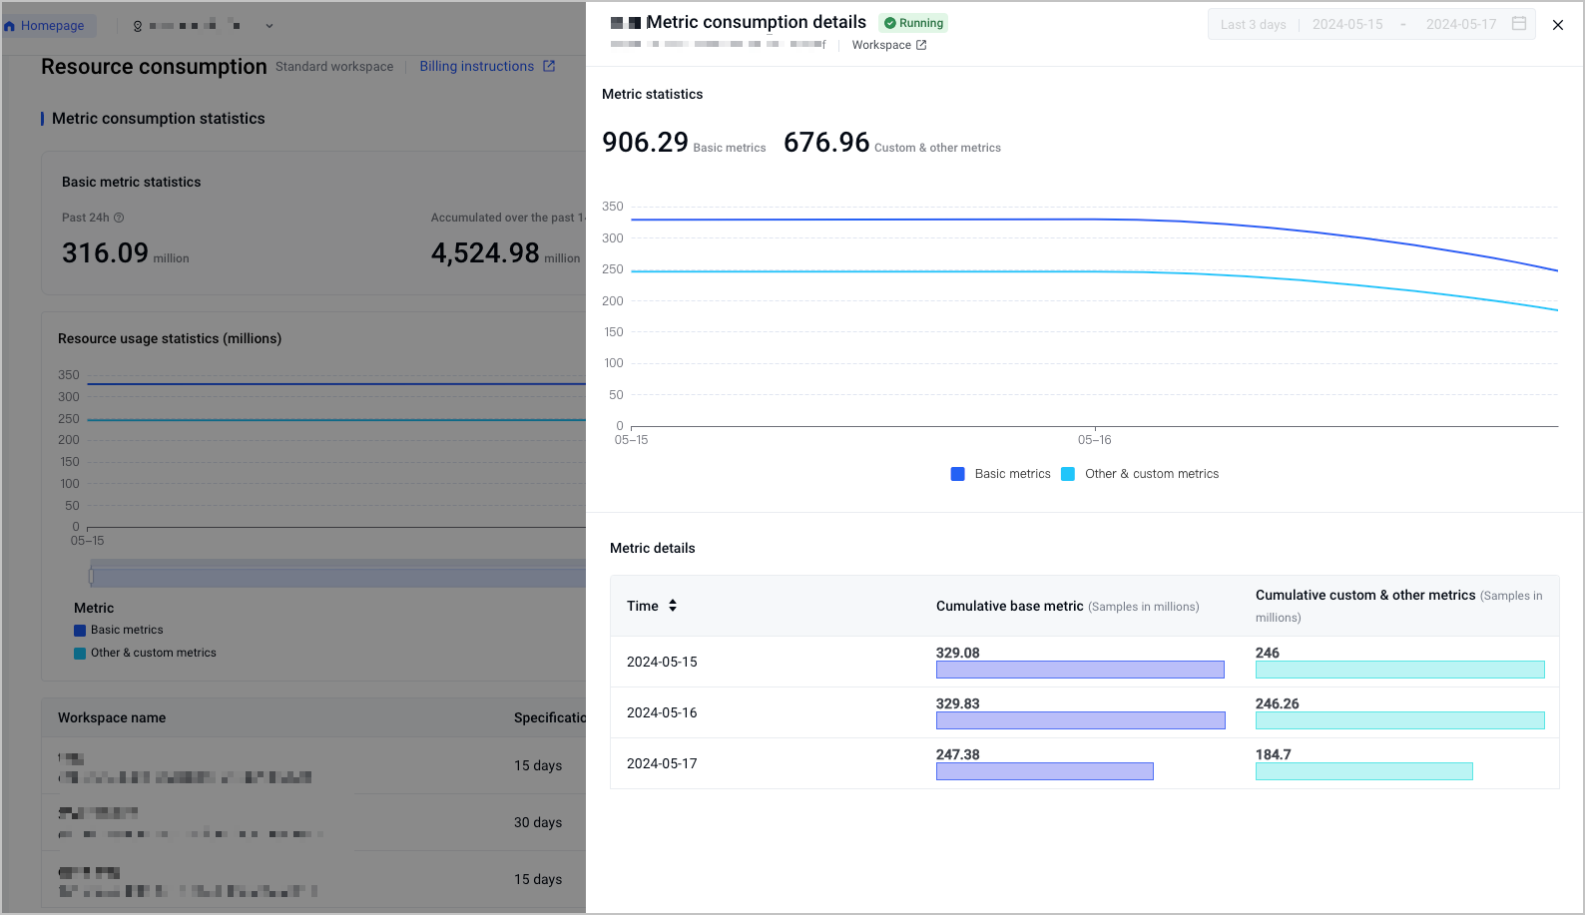Screen dimensions: 1585x915
Task: Expand the region selector dropdown chevron
Action: (269, 26)
